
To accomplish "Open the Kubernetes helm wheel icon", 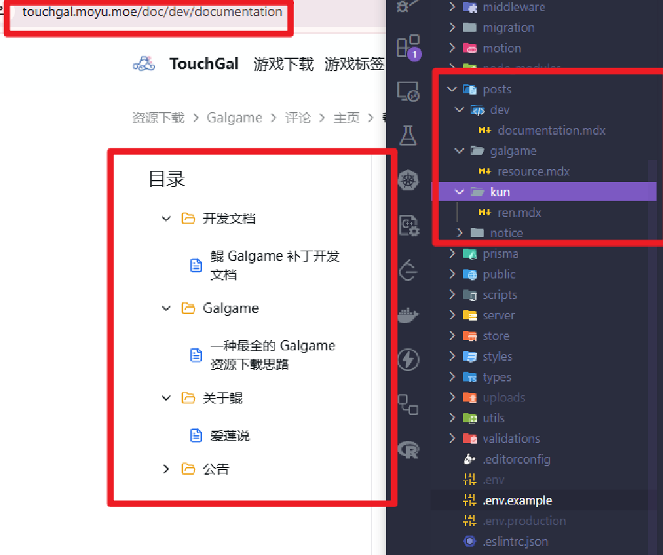I will pos(408,179).
